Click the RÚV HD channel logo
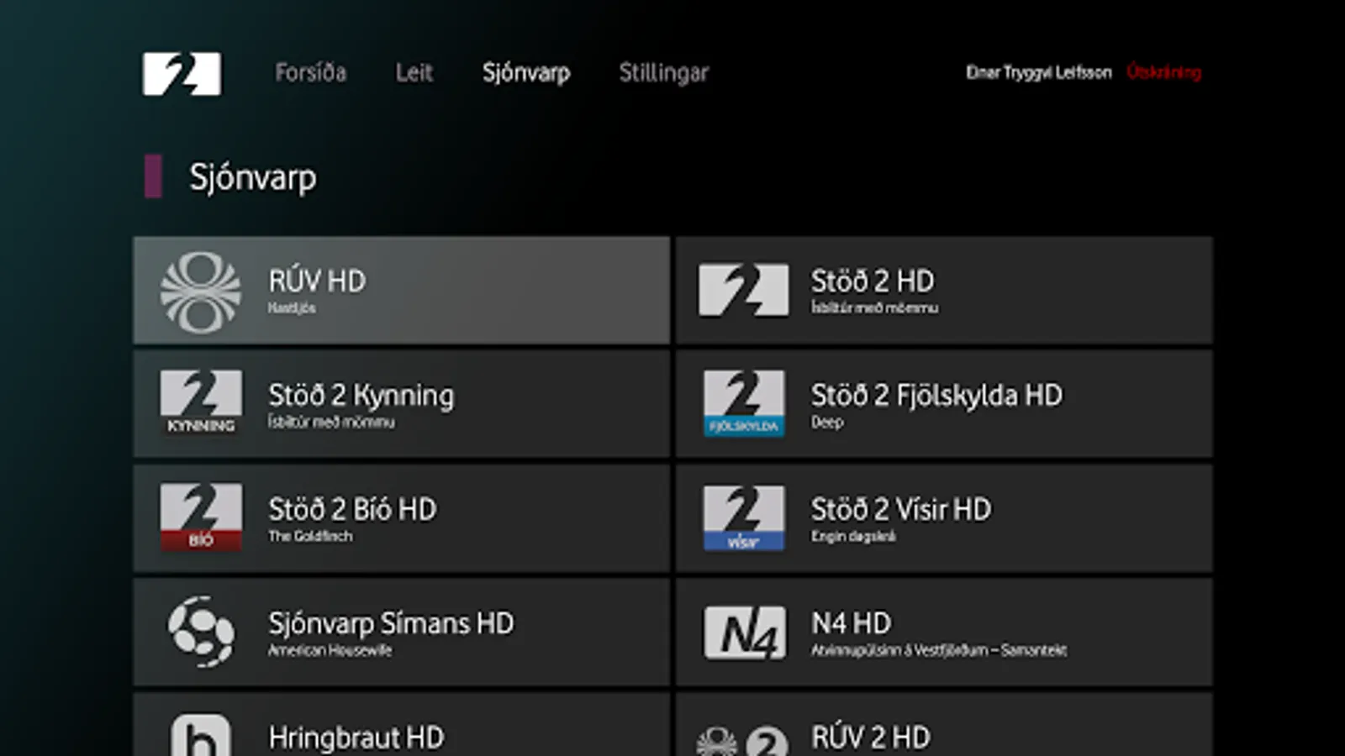Viewport: 1345px width, 756px height. click(x=200, y=292)
